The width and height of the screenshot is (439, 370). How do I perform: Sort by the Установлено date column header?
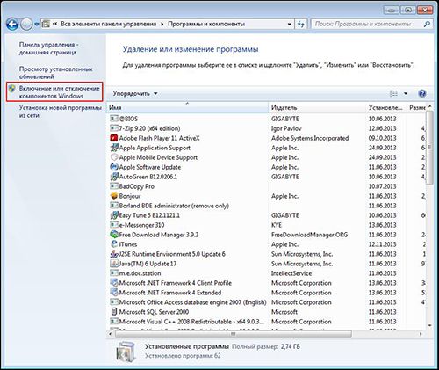point(386,108)
